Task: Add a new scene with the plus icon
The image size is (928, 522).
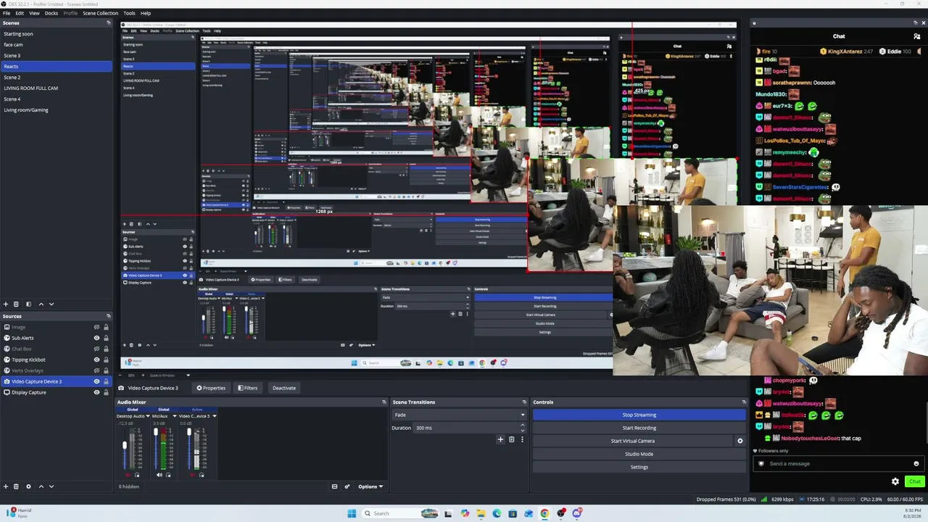Action: coord(6,304)
